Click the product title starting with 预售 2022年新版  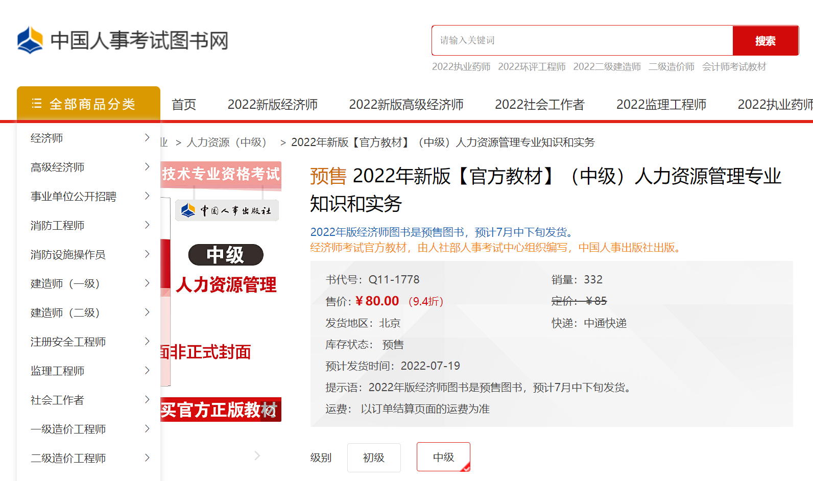coord(545,190)
